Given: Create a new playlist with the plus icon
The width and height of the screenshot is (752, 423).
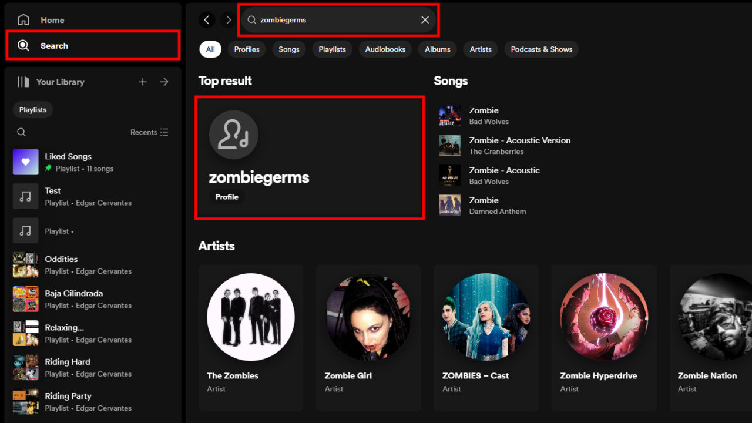Looking at the screenshot, I should 142,82.
